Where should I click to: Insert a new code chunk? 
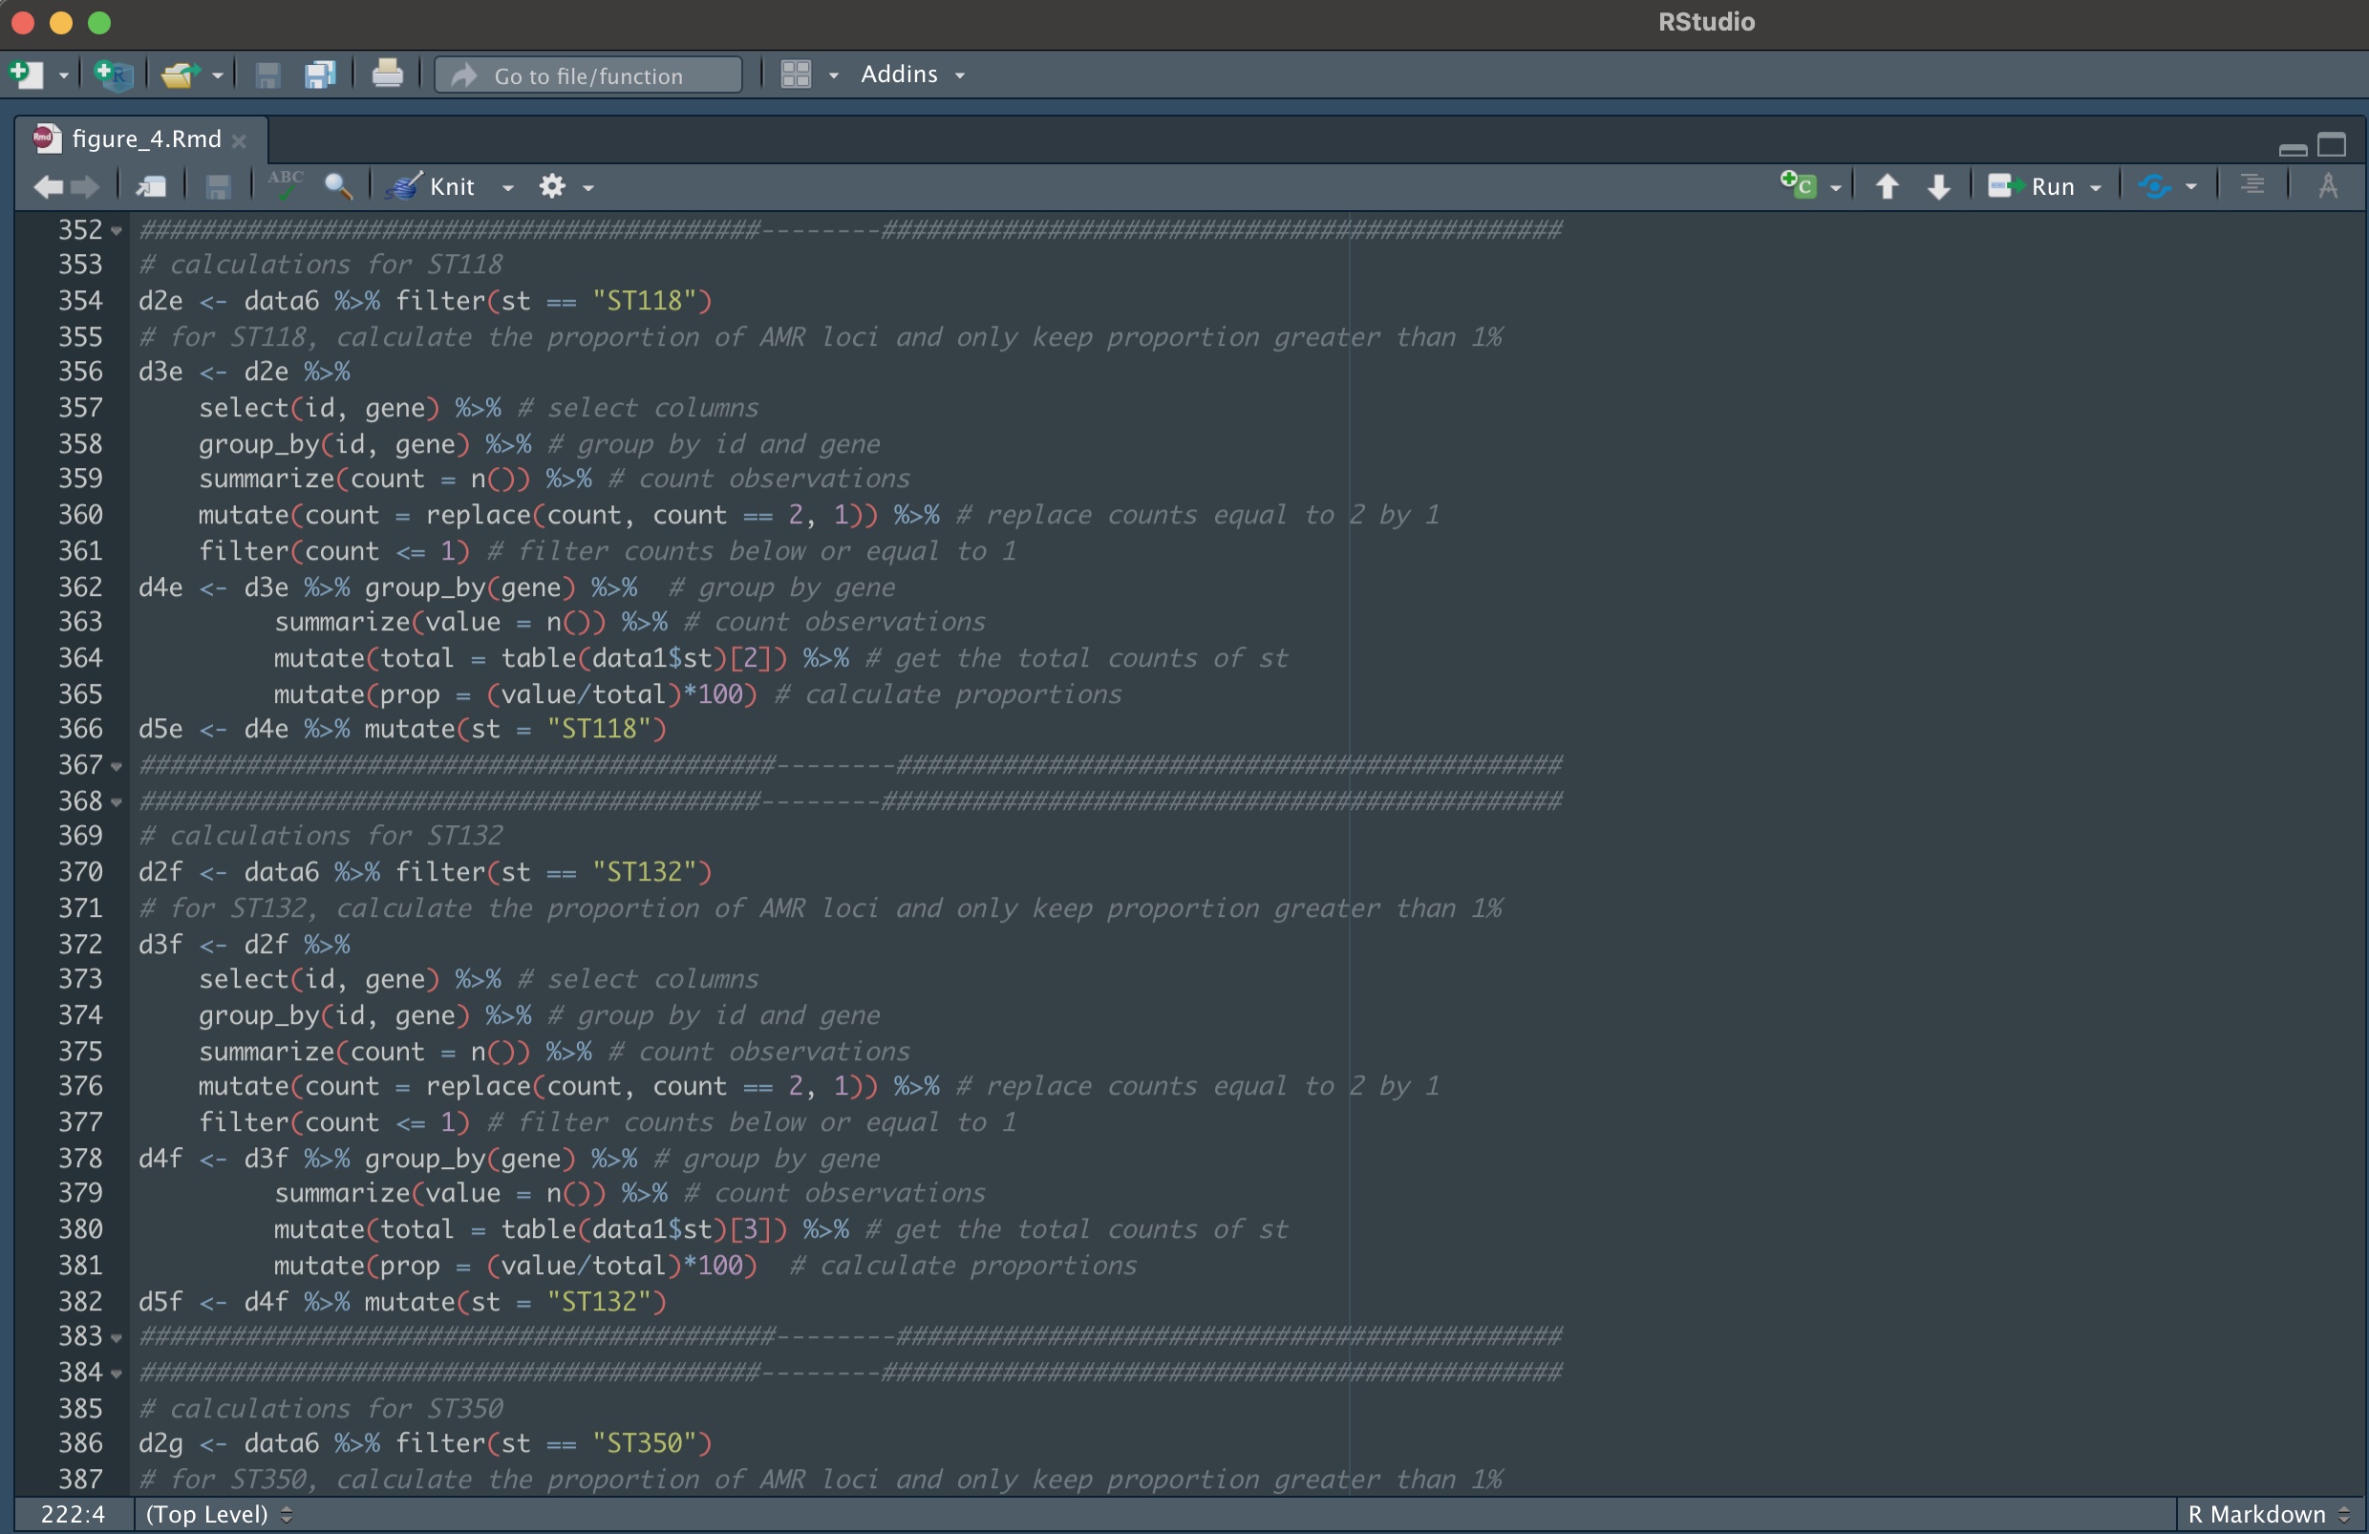tap(1799, 186)
